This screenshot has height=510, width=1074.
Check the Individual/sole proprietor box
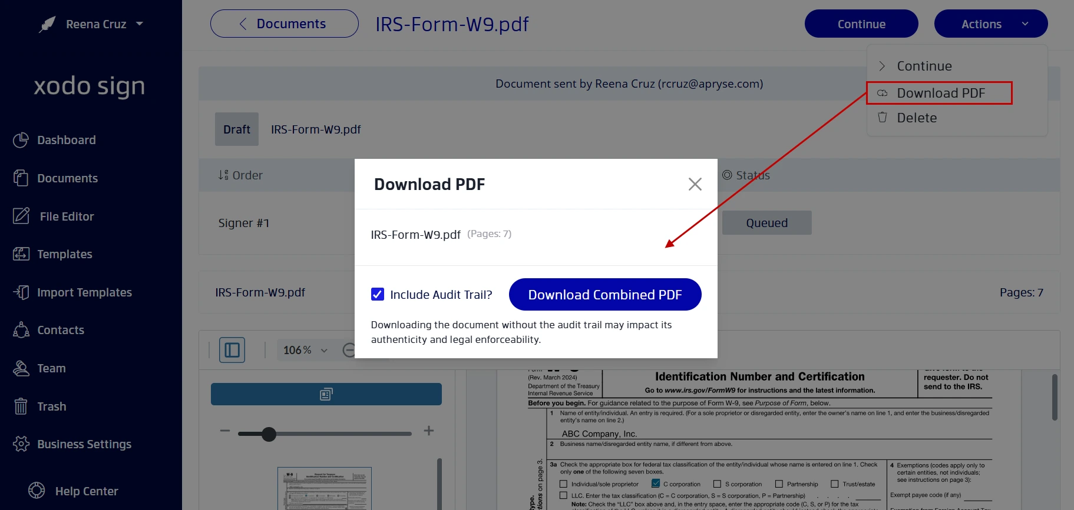[x=563, y=484]
